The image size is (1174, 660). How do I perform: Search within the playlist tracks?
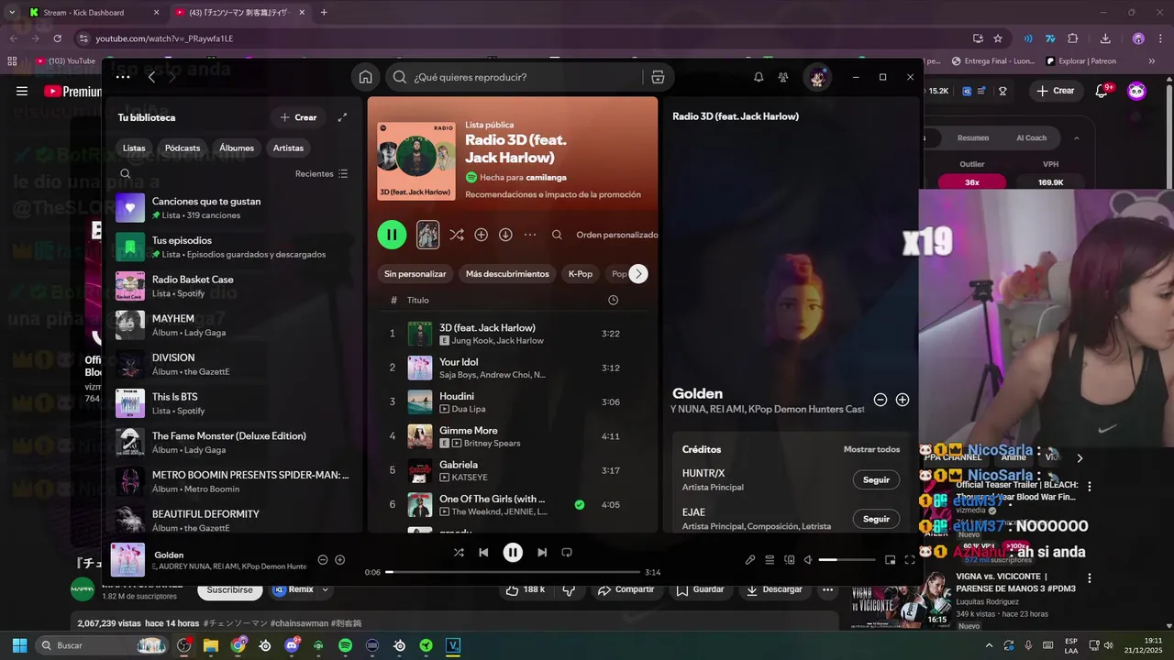[x=557, y=235]
